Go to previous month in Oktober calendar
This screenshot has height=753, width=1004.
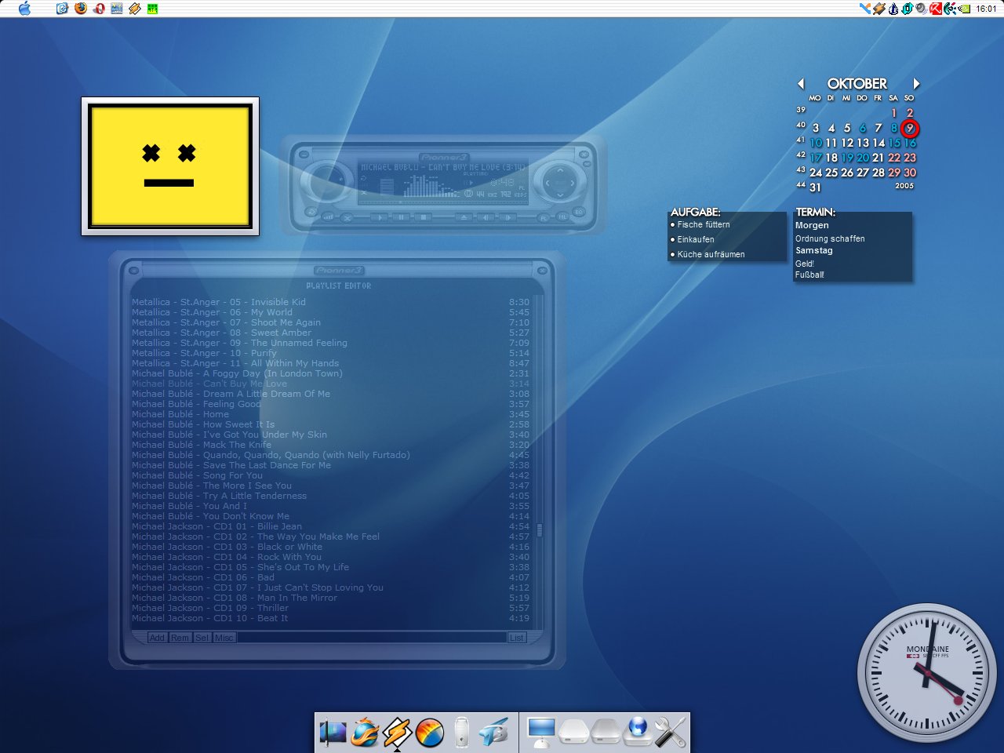coord(801,83)
